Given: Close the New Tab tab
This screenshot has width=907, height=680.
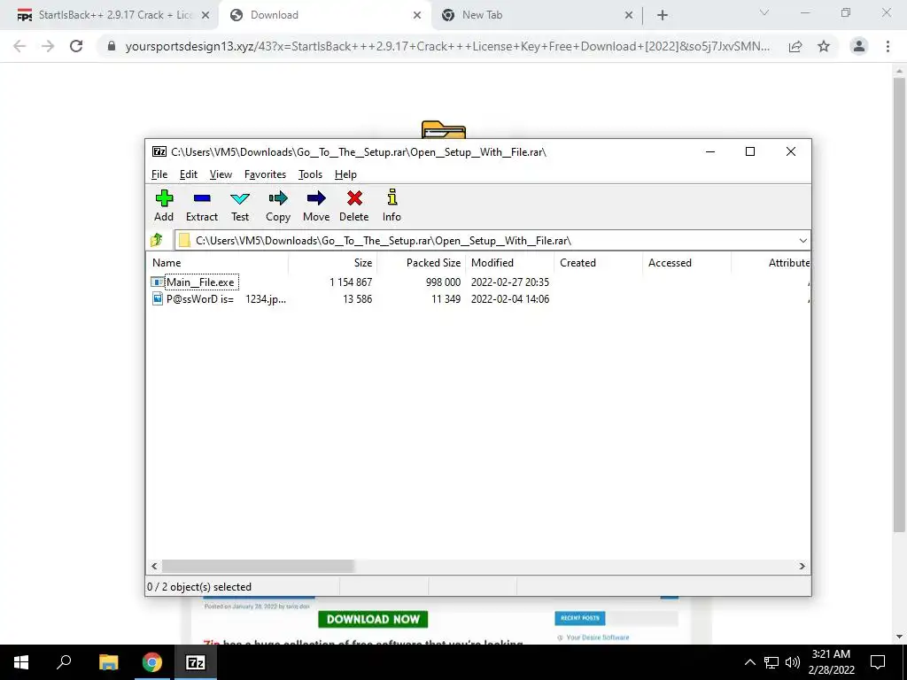Looking at the screenshot, I should point(629,16).
